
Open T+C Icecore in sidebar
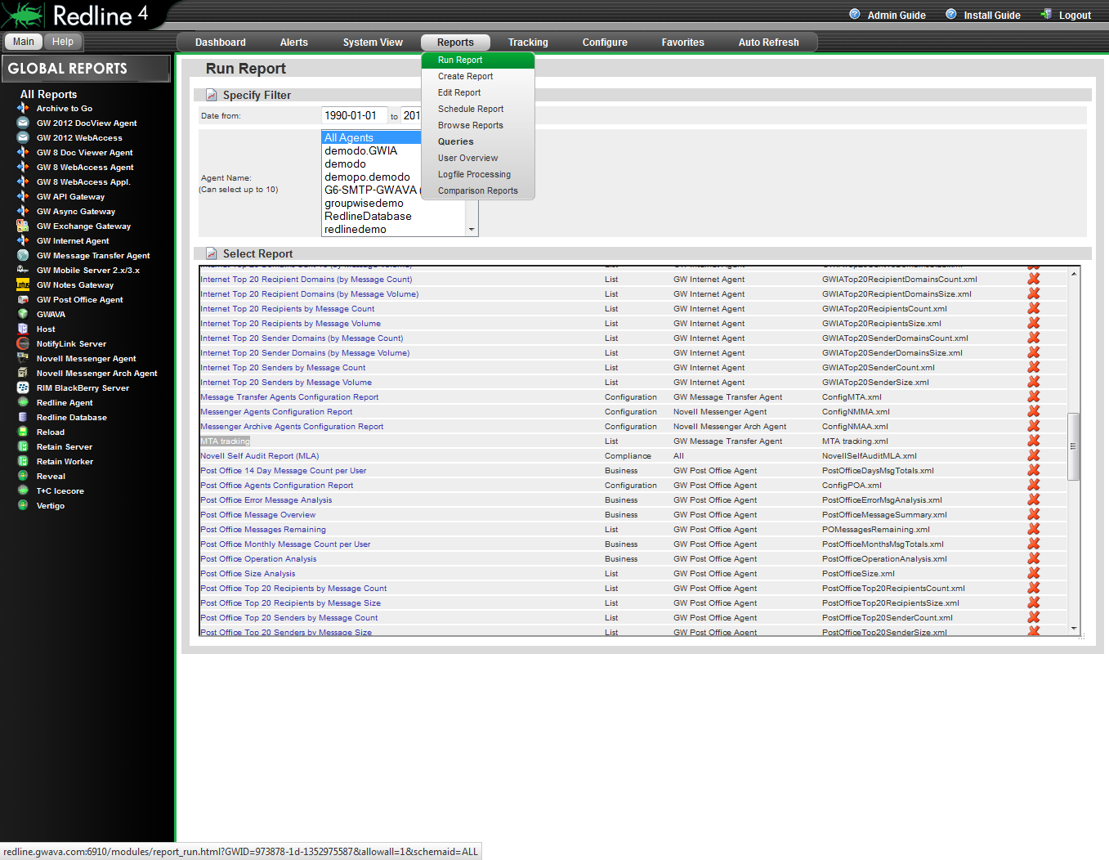[60, 490]
